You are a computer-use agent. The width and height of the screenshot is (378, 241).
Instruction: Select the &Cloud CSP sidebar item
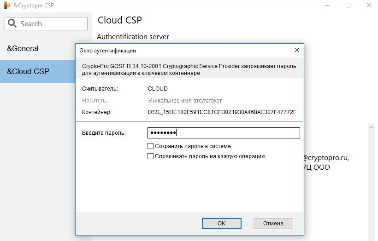[x=38, y=71]
